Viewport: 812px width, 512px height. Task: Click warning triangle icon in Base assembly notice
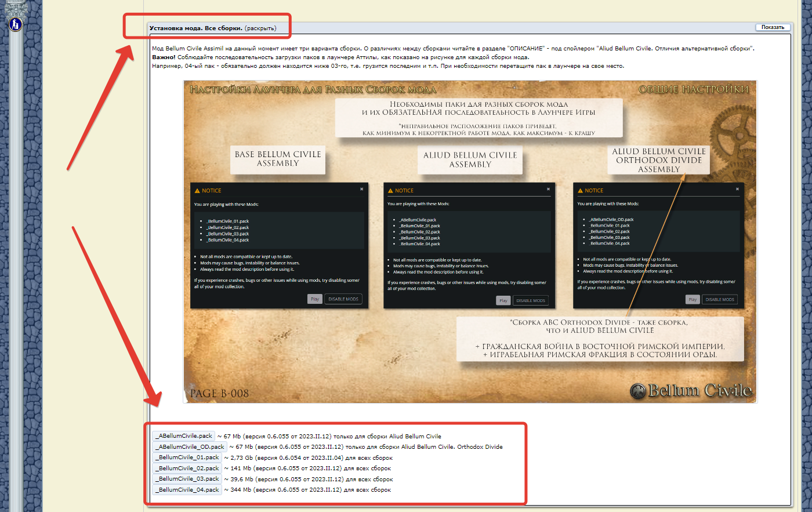tap(197, 191)
